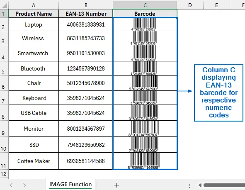
Task: Select row 10 header
Action: [4, 145]
